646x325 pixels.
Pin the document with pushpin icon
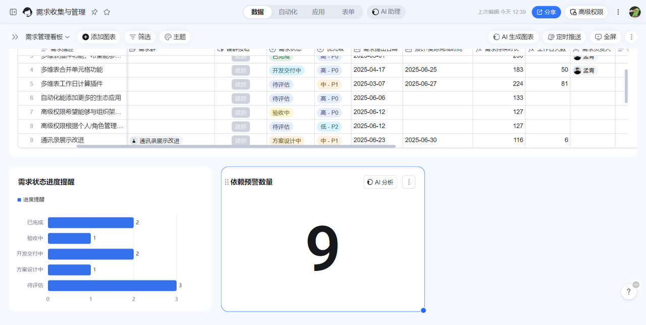pyautogui.click(x=94, y=12)
